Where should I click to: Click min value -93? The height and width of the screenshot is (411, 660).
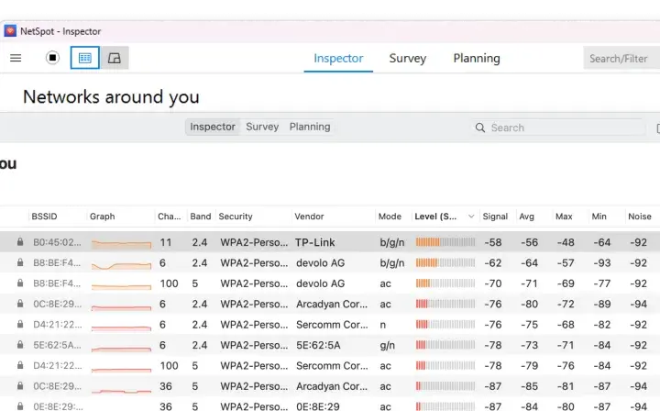click(x=602, y=262)
